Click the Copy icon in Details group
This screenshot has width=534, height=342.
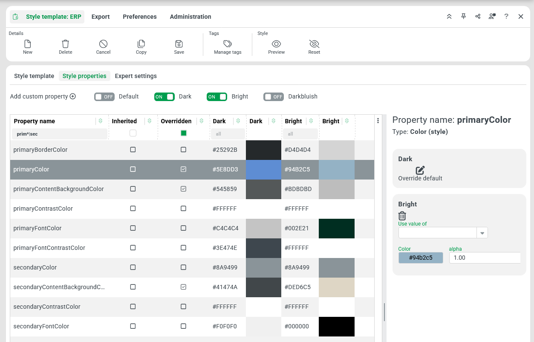141,44
